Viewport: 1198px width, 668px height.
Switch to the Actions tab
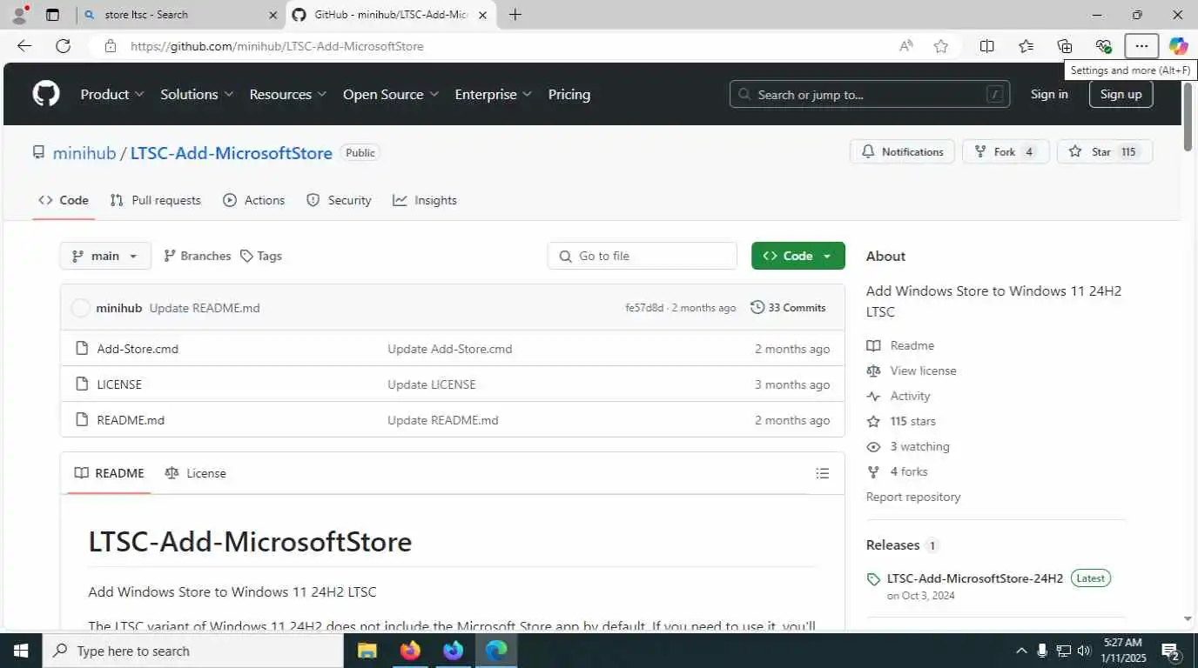[x=254, y=200]
